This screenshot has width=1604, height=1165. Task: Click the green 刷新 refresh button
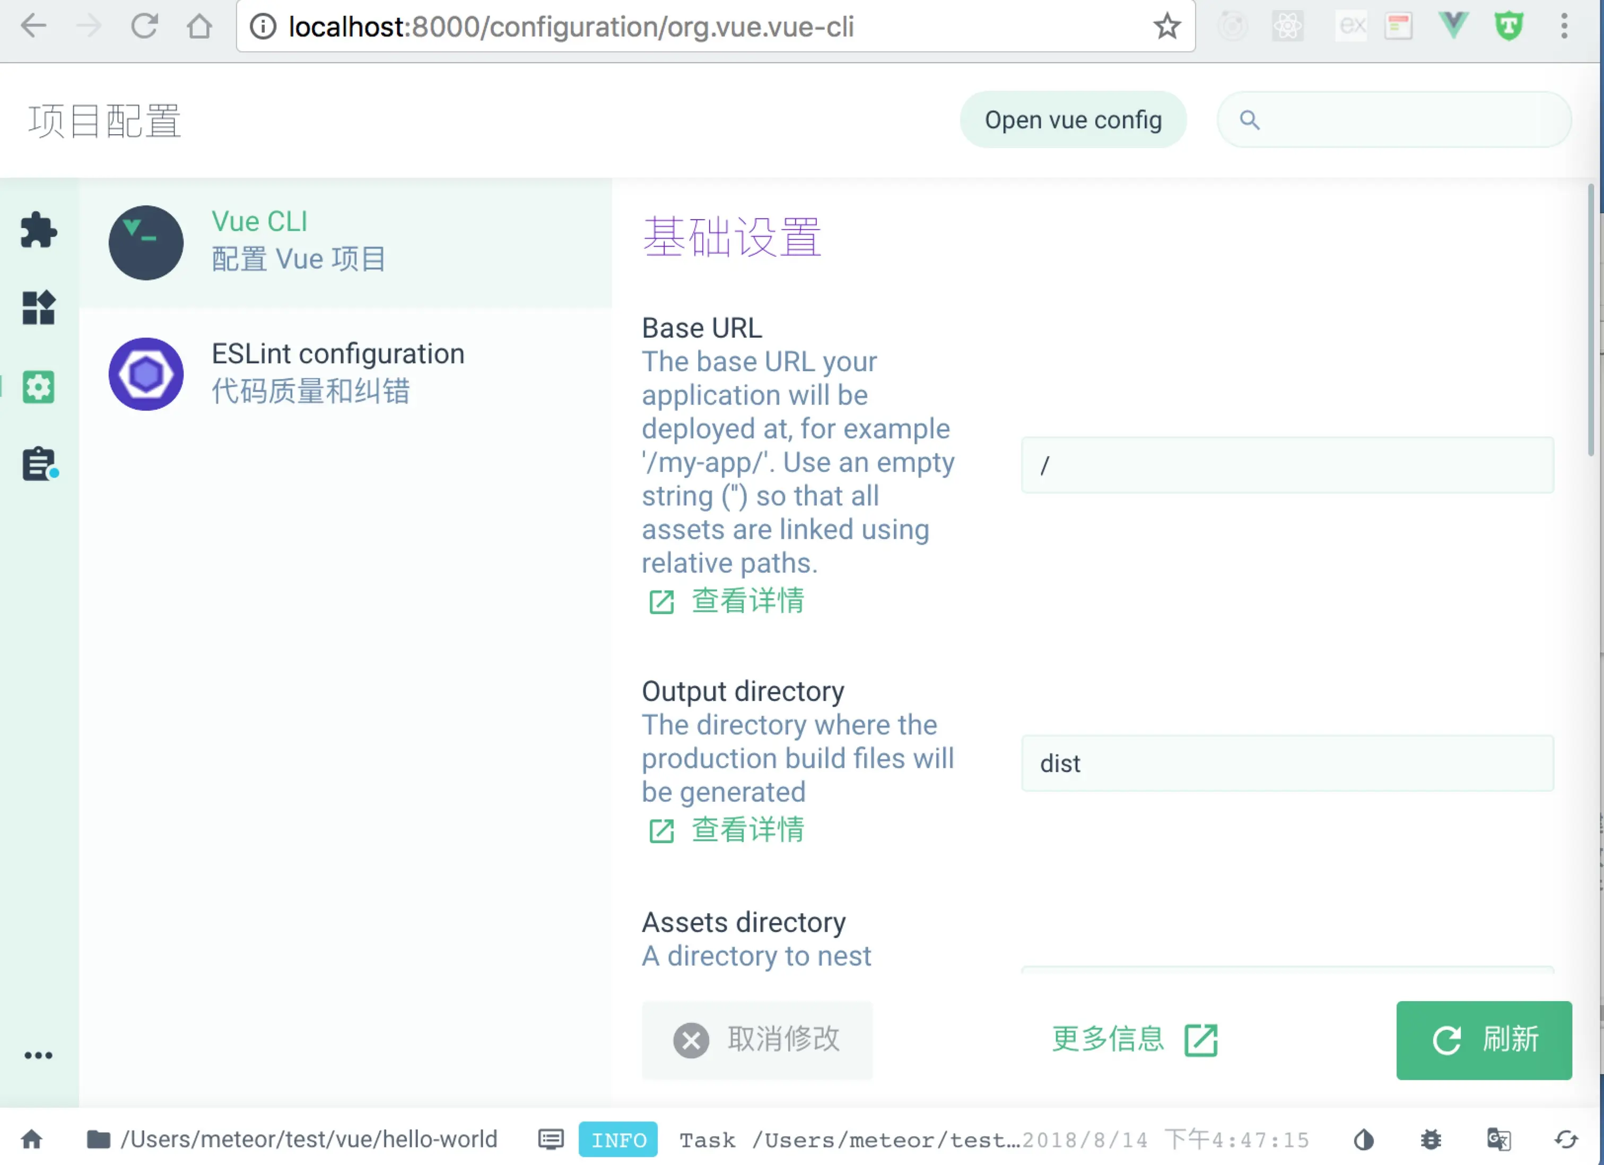[x=1484, y=1040]
